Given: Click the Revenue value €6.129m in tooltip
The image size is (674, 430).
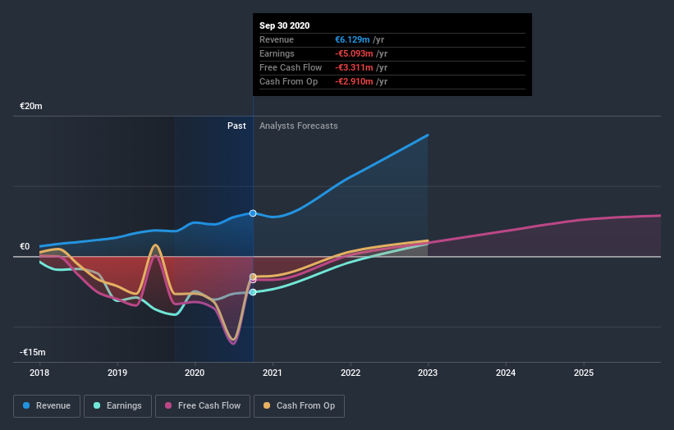Looking at the screenshot, I should point(352,39).
